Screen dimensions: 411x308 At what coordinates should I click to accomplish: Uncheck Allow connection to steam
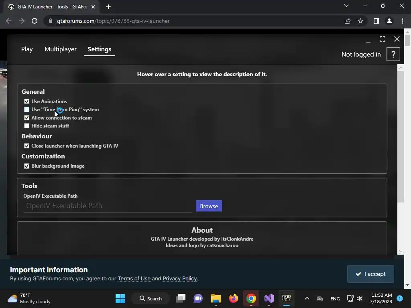tap(27, 118)
